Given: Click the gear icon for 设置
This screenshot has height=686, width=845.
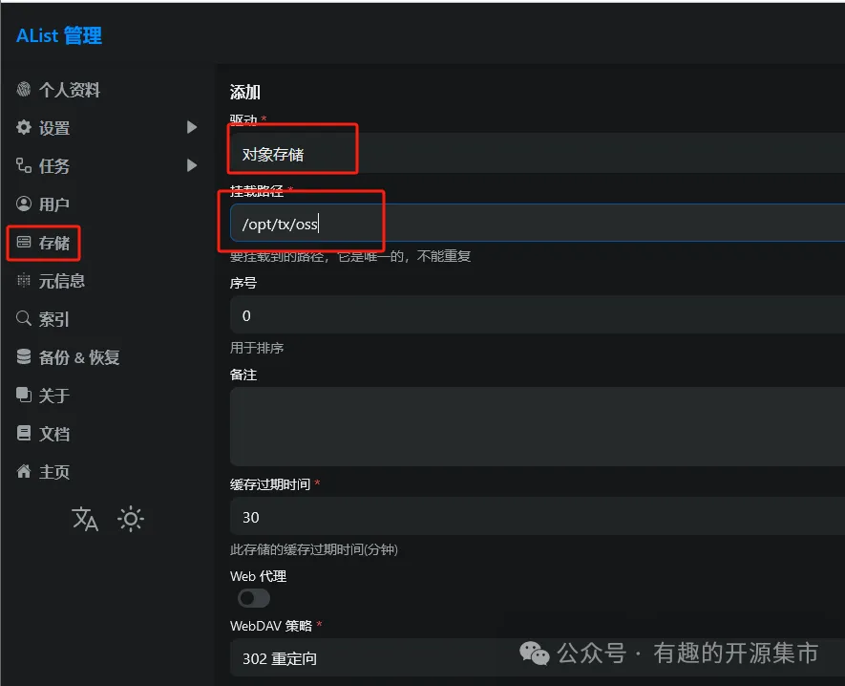Looking at the screenshot, I should 24,127.
